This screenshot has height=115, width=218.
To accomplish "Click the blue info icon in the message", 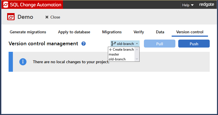I will pyautogui.click(x=23, y=61).
